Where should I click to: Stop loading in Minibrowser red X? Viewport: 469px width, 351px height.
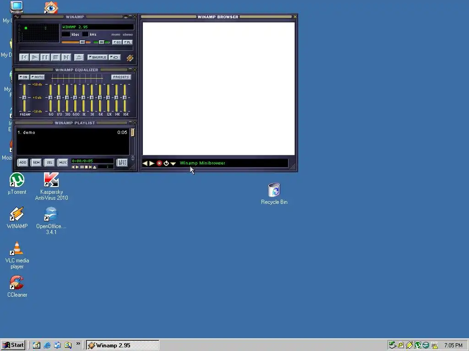[159, 163]
